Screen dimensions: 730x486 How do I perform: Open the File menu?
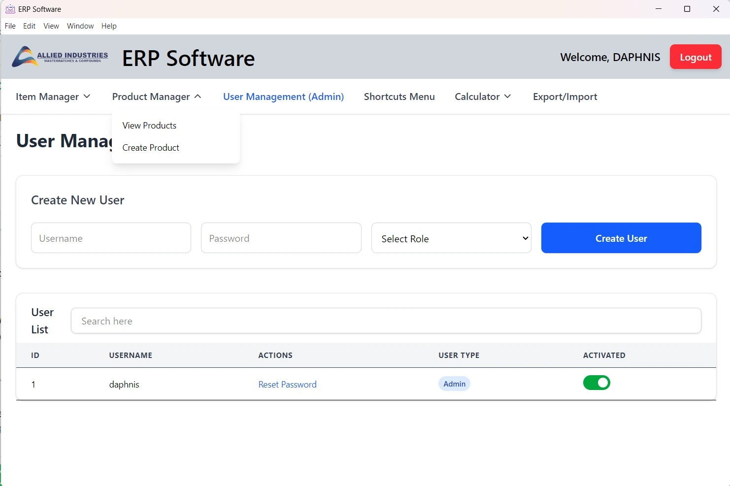10,26
